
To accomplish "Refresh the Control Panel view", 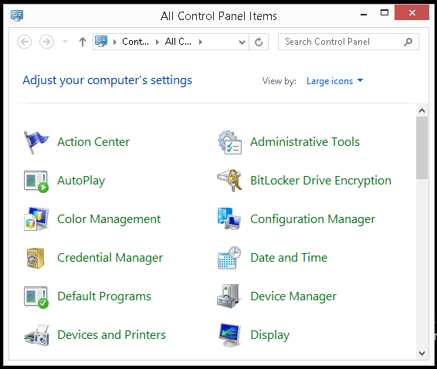I will pos(259,42).
